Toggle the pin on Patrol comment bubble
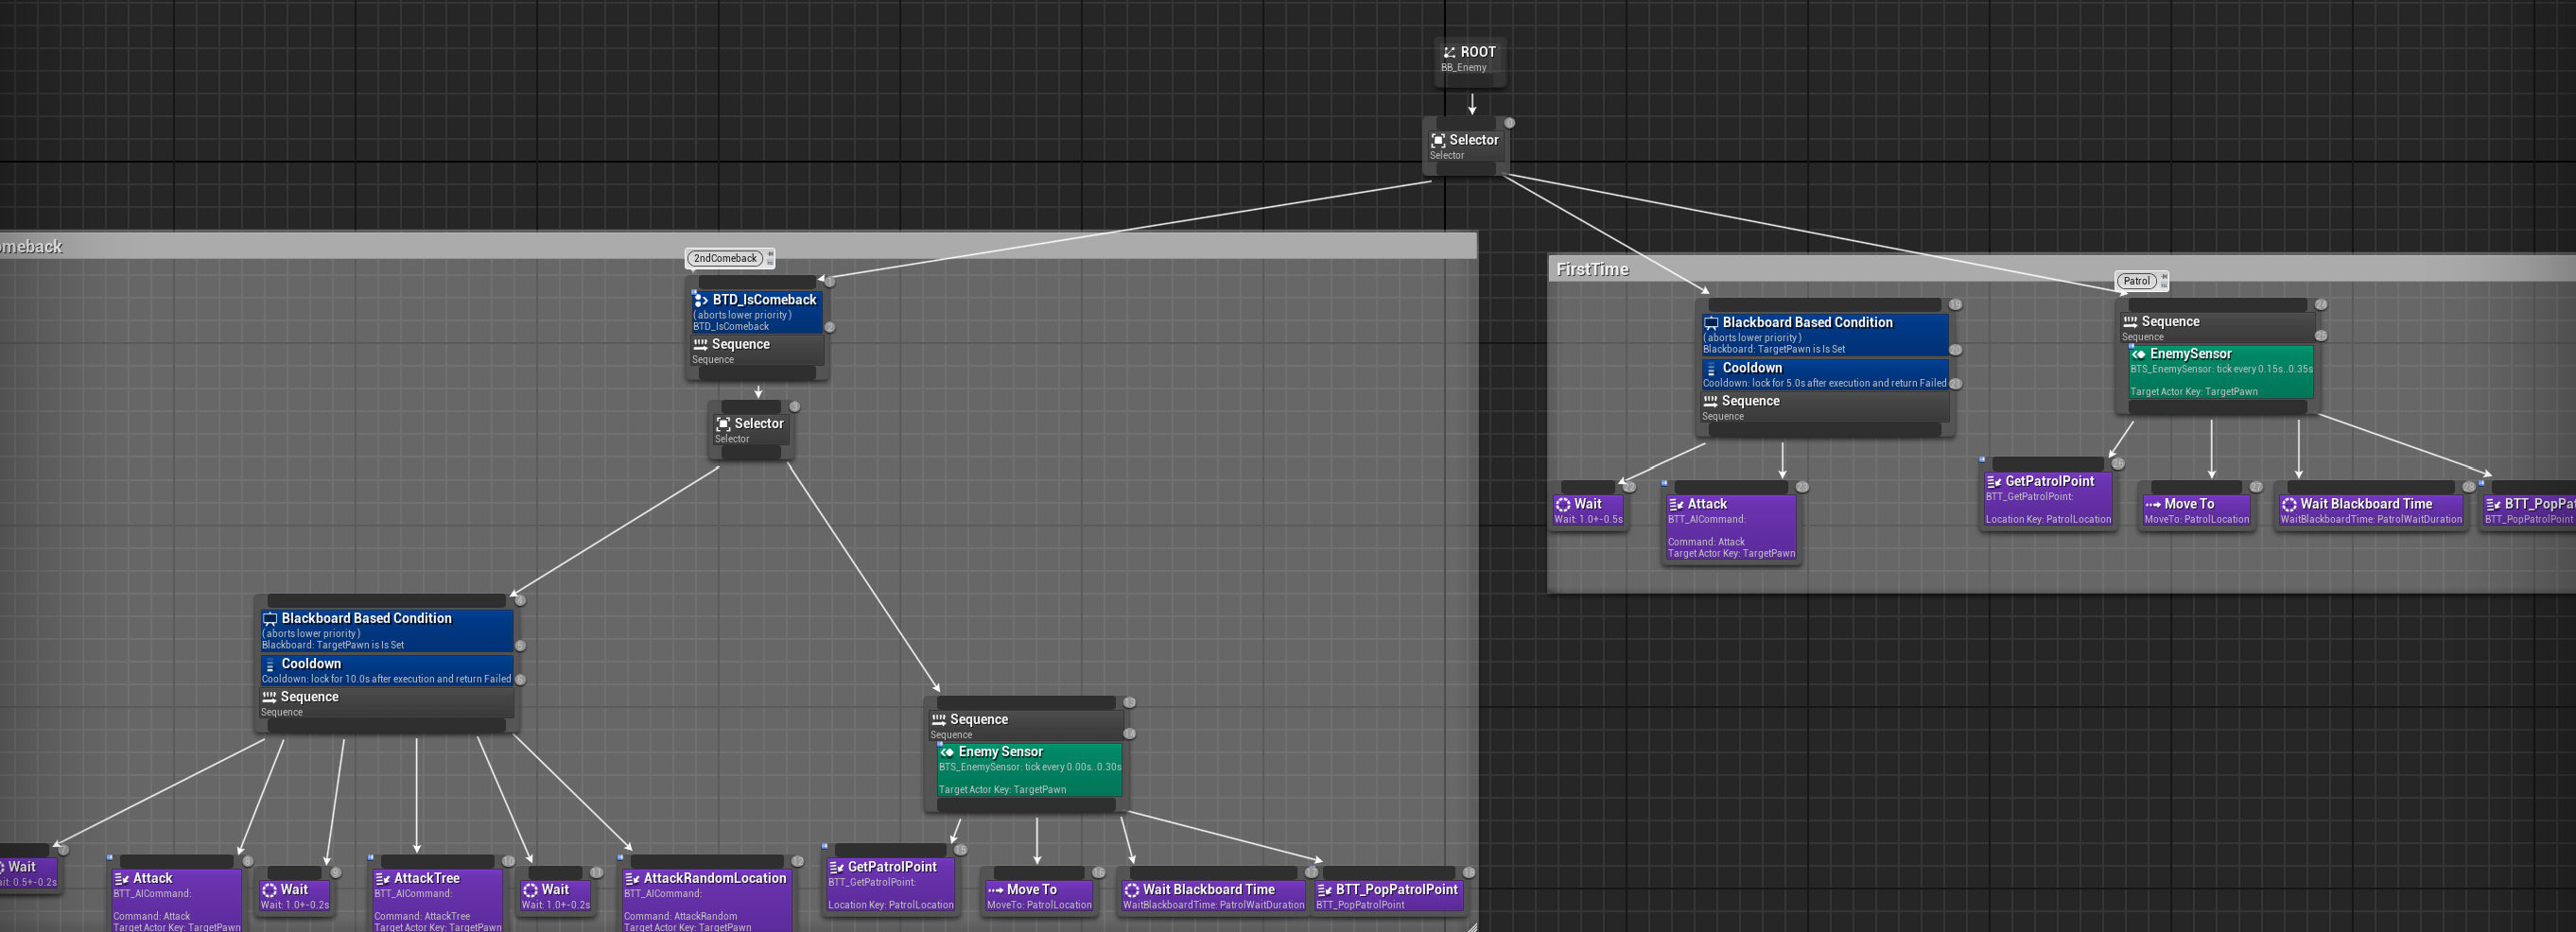This screenshot has width=2576, height=932. click(x=2164, y=276)
